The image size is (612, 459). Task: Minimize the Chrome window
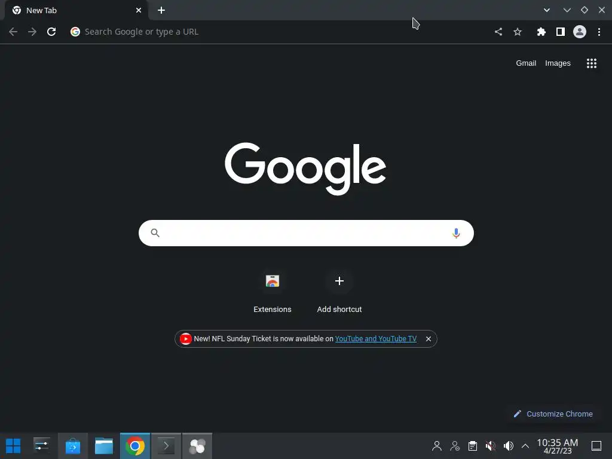[567, 10]
